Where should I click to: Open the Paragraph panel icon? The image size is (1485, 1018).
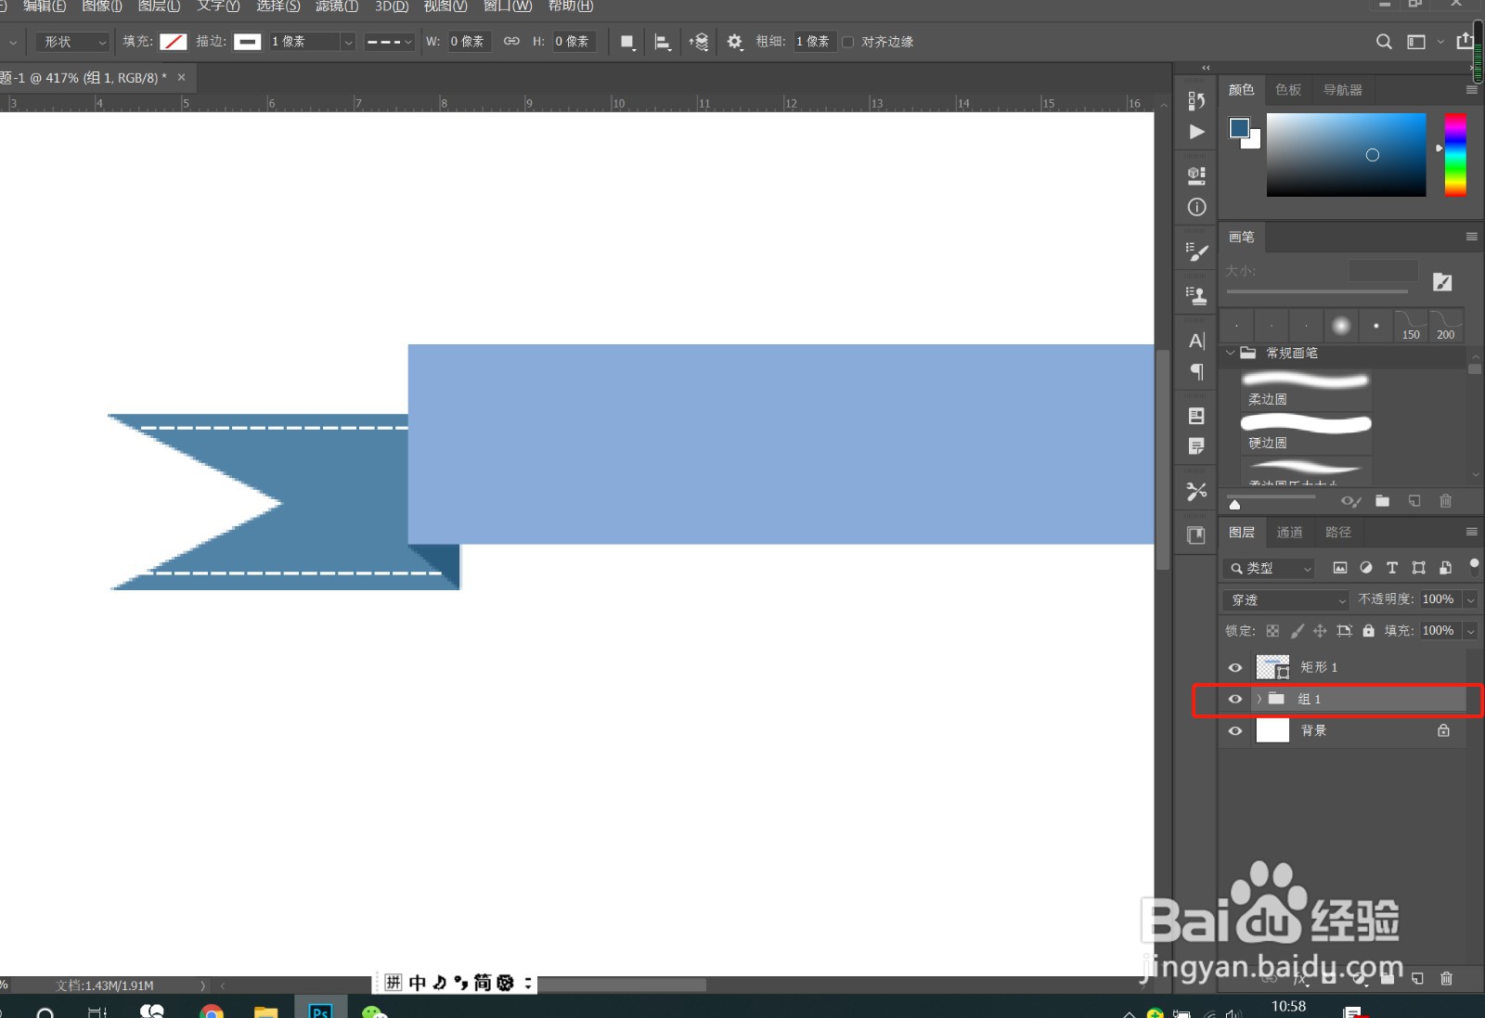point(1196,371)
